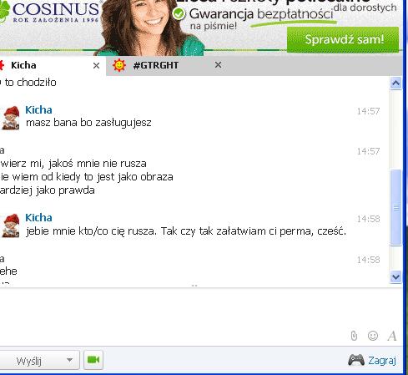Click the 14:57 timestamp beside 'masz bana'
Viewport: 408px width, 375px height.
368,111
